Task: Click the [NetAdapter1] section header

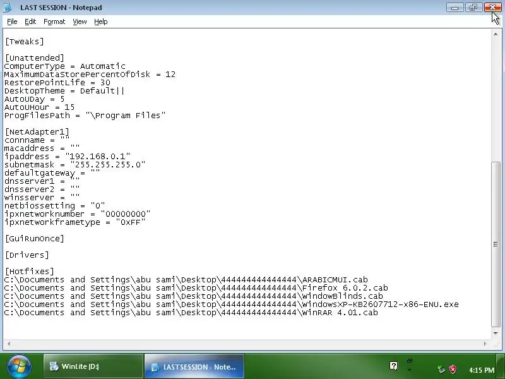Action: pyautogui.click(x=37, y=132)
